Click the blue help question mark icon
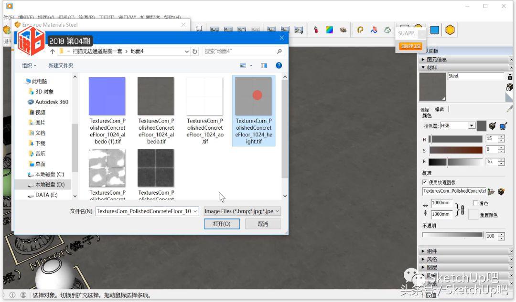Viewport: 516px width, 302px height. 279,65
